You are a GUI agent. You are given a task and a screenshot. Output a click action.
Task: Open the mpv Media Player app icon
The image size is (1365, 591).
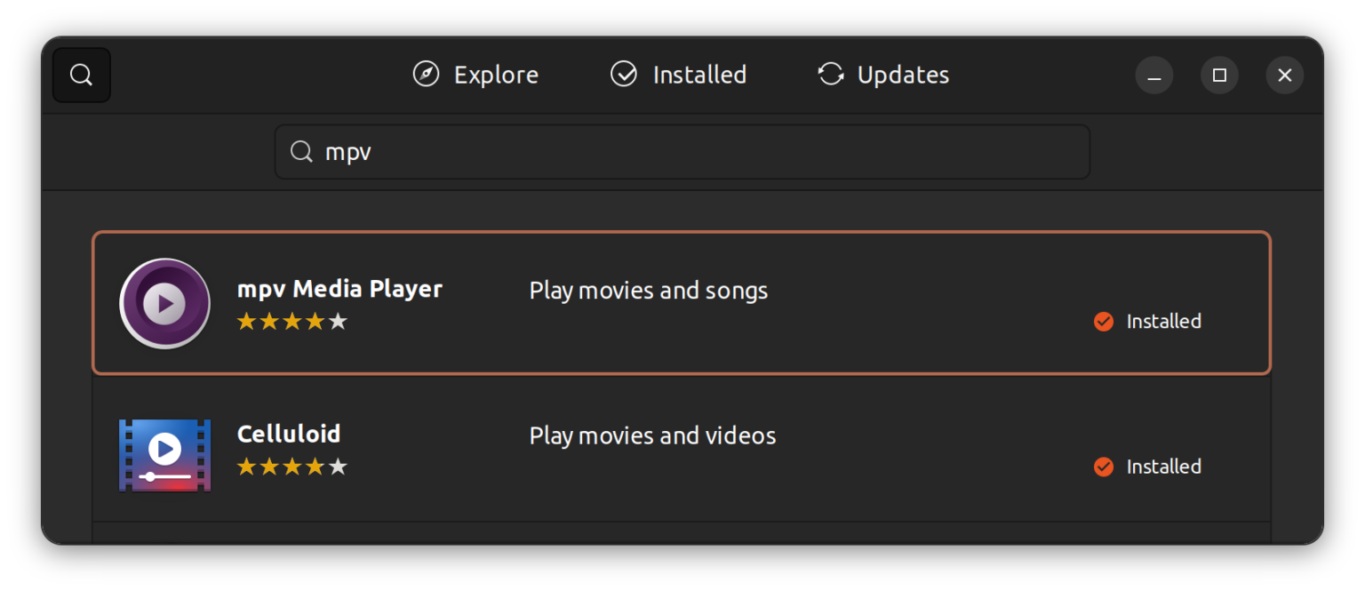click(x=164, y=303)
